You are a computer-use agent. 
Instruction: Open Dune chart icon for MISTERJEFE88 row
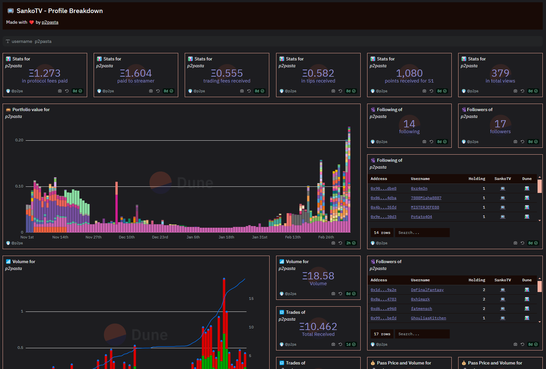coord(527,207)
